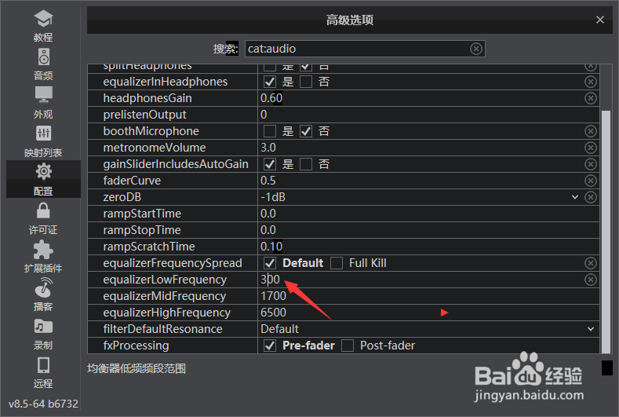This screenshot has width=619, height=417.
Task: Select Default equalizerFrequencySpread checkbox
Action: [x=270, y=263]
